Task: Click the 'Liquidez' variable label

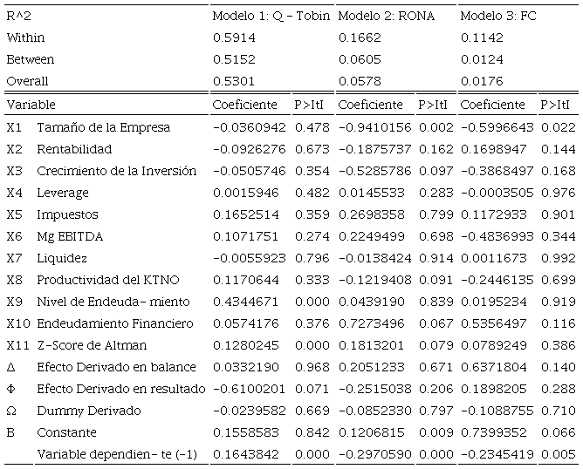Action: 62,258
